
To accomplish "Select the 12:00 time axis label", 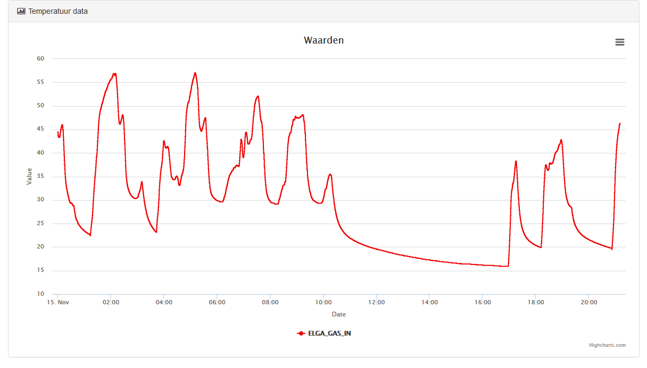I will point(376,303).
